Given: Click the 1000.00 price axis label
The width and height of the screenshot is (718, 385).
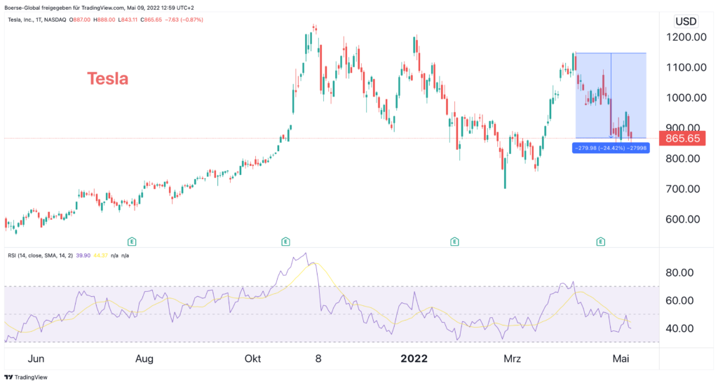Looking at the screenshot, I should 686,97.
